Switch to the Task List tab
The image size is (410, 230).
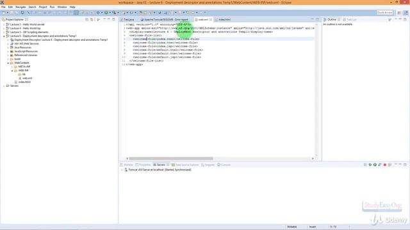(350, 20)
